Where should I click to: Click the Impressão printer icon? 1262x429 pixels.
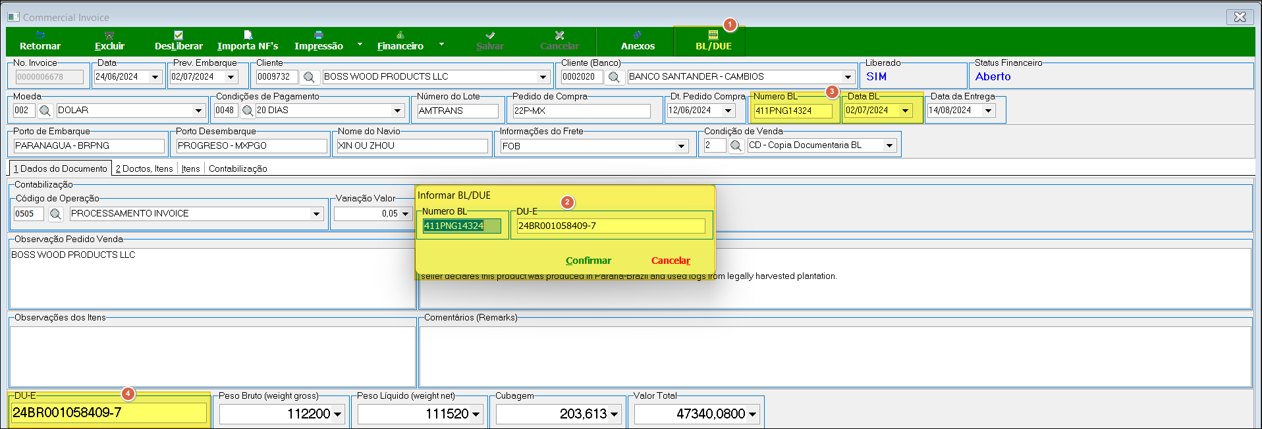coord(319,35)
